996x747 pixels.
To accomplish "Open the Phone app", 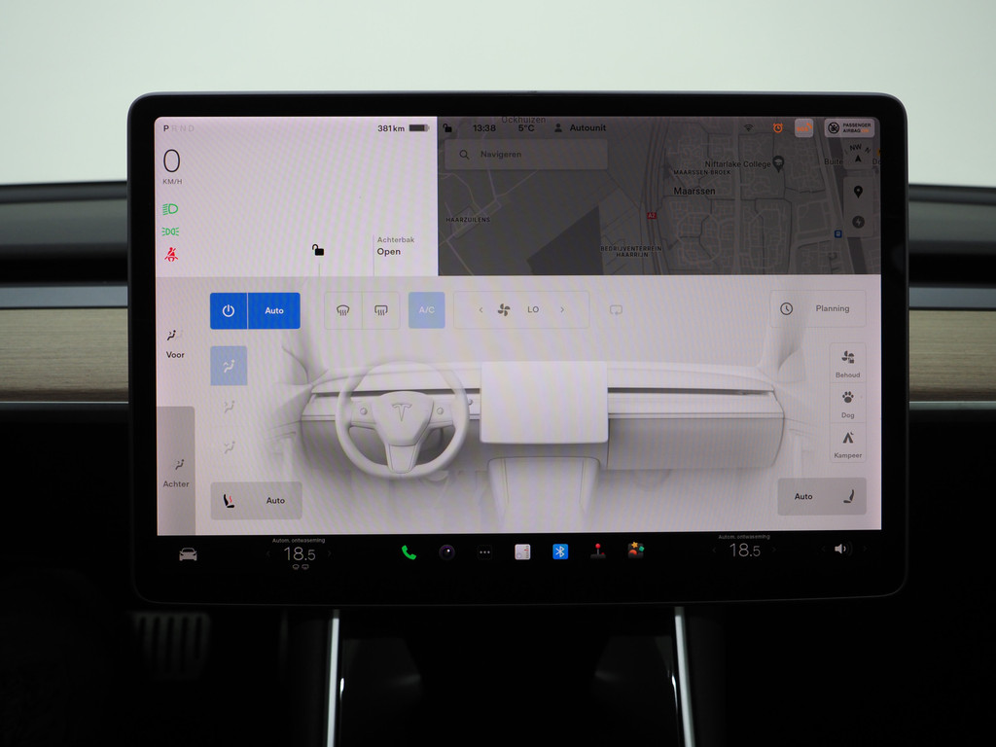I will tap(409, 552).
